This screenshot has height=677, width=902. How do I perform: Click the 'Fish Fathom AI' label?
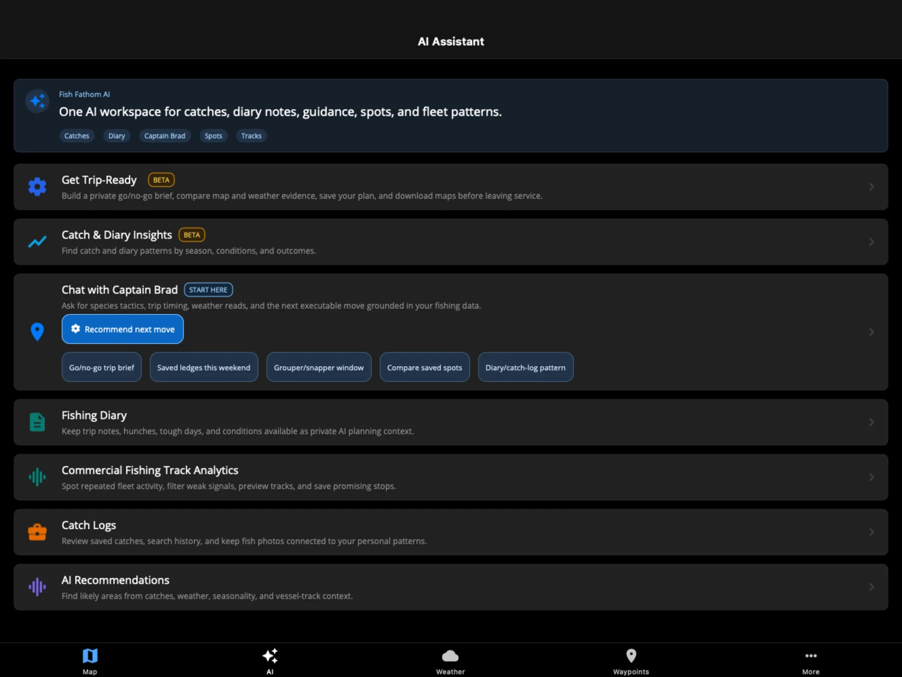[84, 94]
